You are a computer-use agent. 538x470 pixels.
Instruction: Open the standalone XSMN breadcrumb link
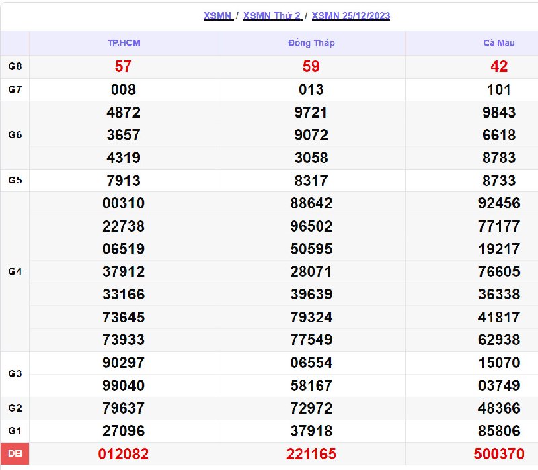coord(218,16)
